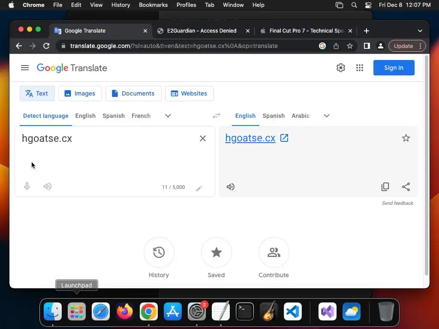Image resolution: width=439 pixels, height=329 pixels.
Task: Open translated link in new window icon
Action: click(284, 138)
